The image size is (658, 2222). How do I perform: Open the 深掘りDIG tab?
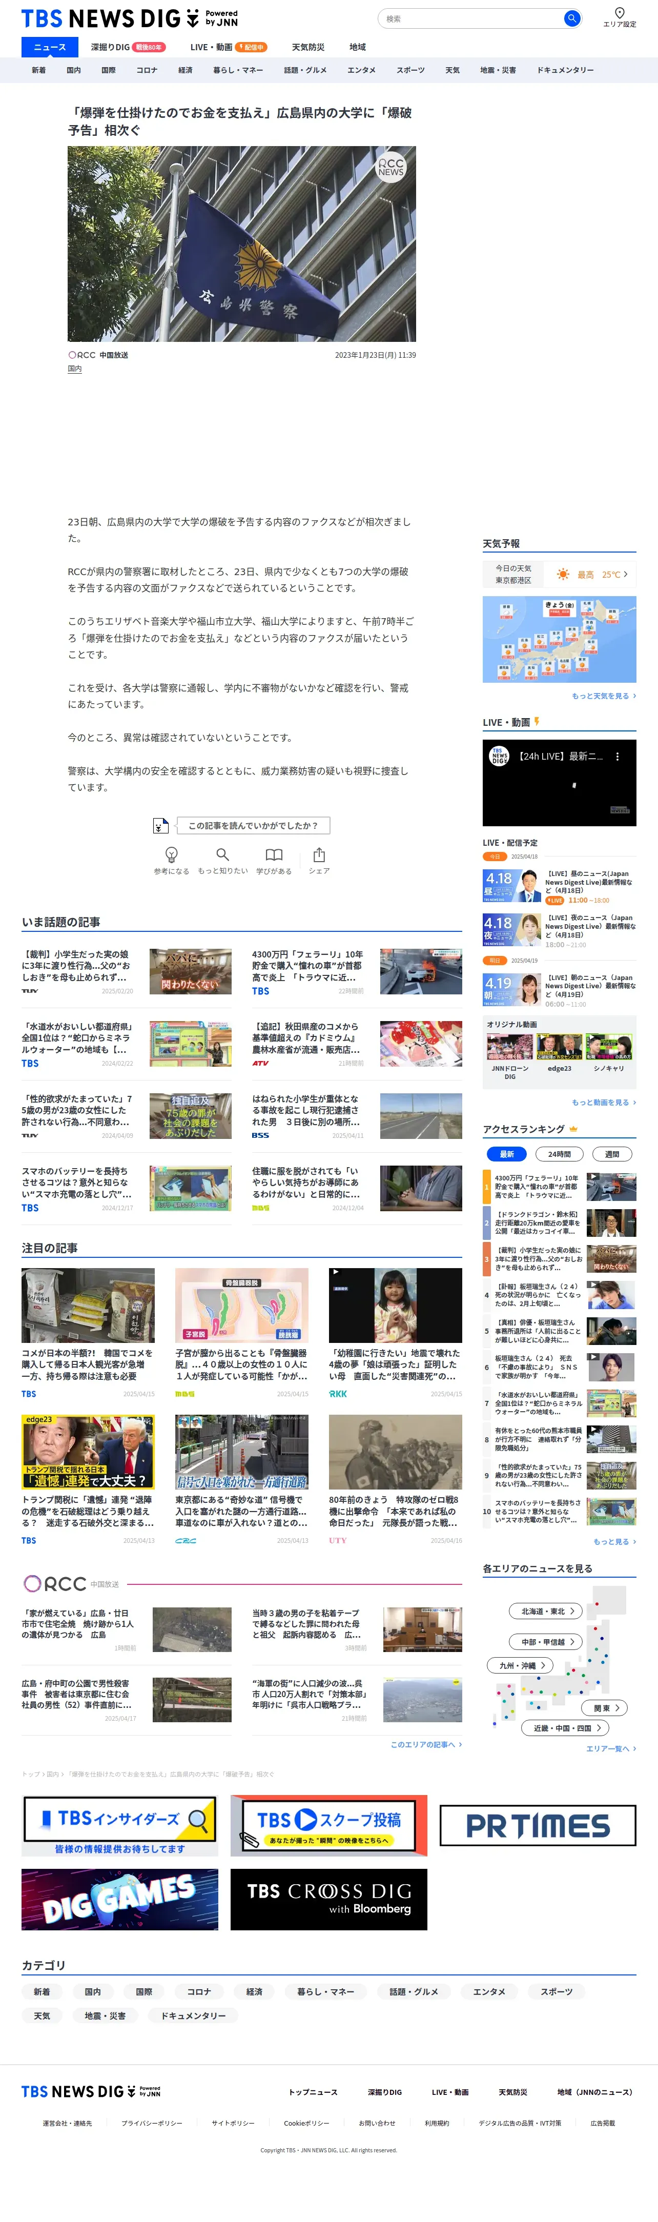128,48
